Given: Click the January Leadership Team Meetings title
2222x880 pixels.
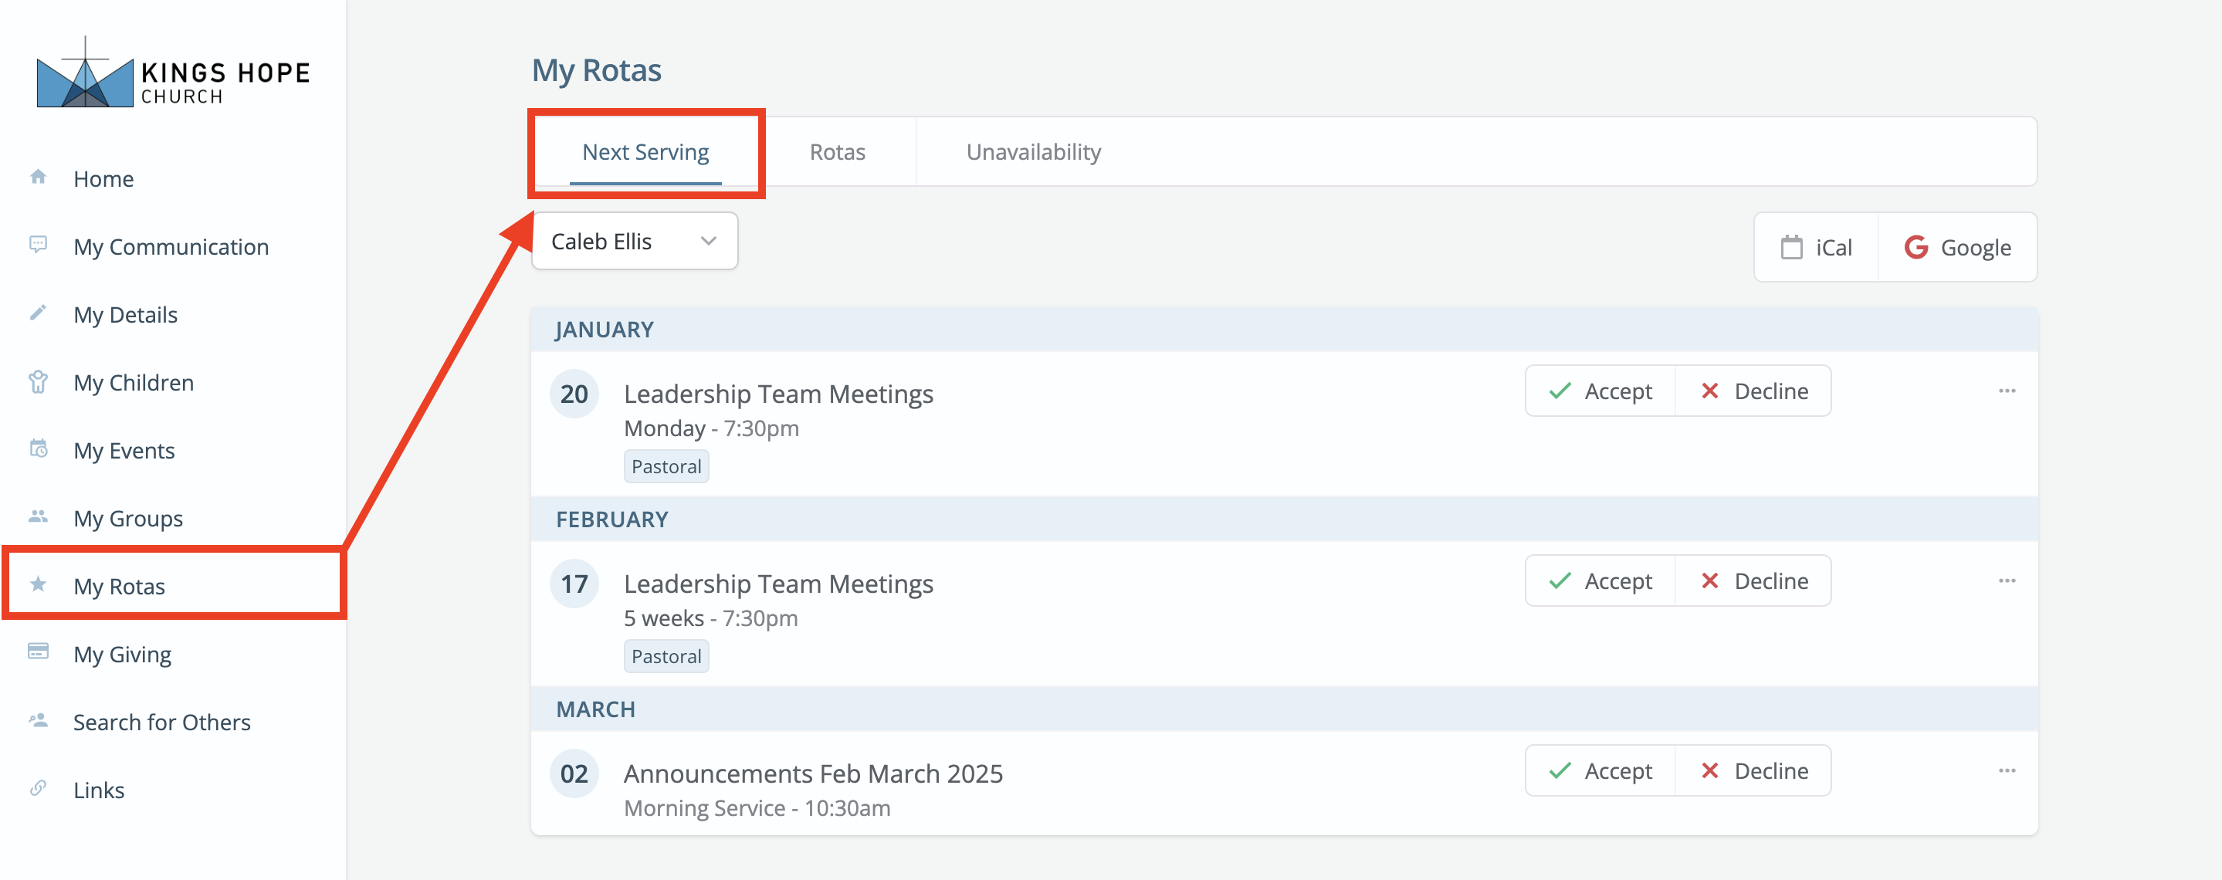Looking at the screenshot, I should coord(778,394).
